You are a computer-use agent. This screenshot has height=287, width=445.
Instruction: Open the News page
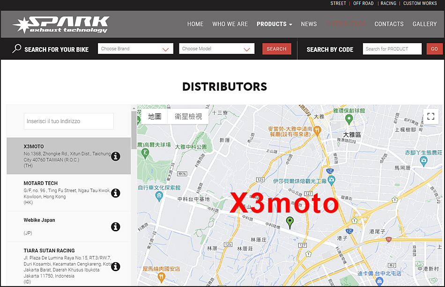coord(309,24)
